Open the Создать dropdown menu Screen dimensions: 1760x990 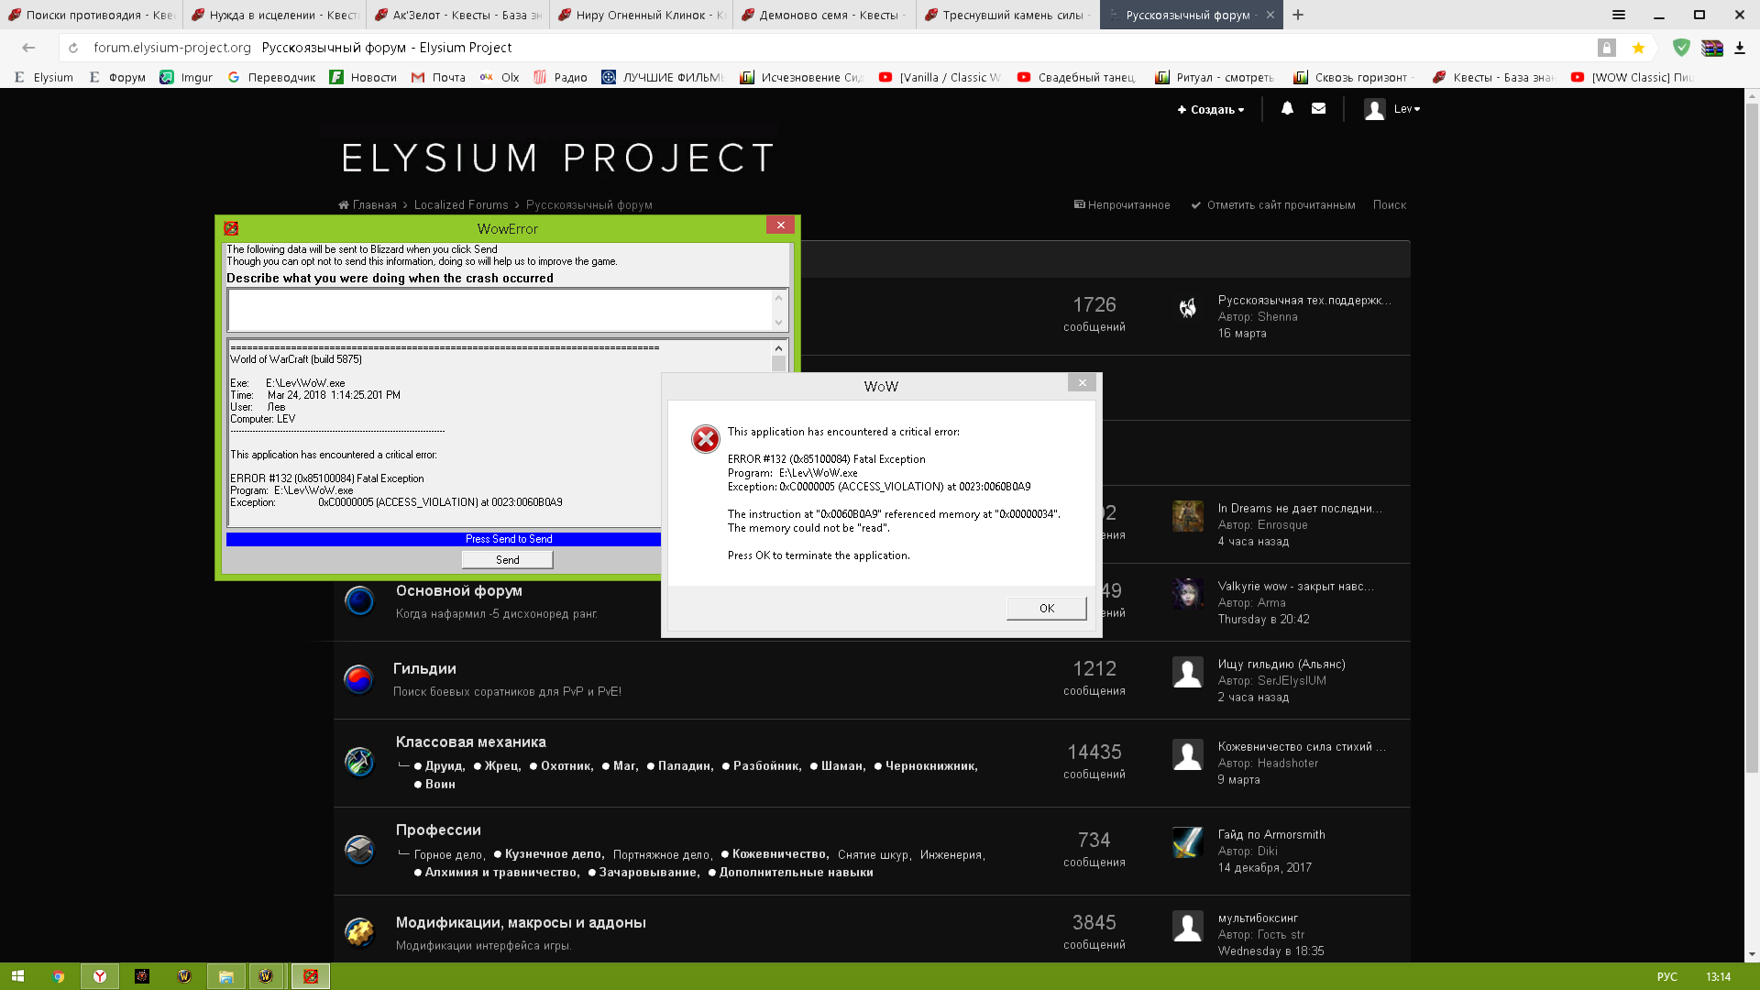[1211, 109]
